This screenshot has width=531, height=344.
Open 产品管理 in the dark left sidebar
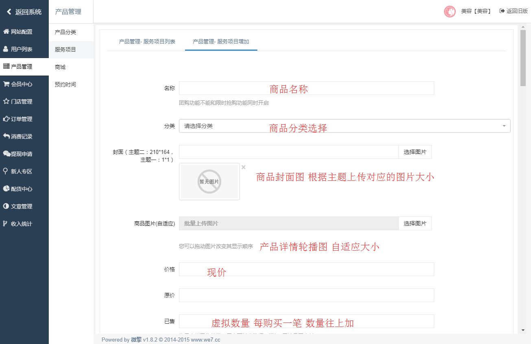[24, 67]
